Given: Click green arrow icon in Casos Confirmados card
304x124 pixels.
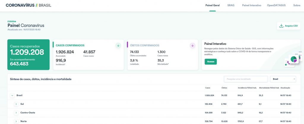Looking at the screenshot, I should pyautogui.click(x=118, y=45).
